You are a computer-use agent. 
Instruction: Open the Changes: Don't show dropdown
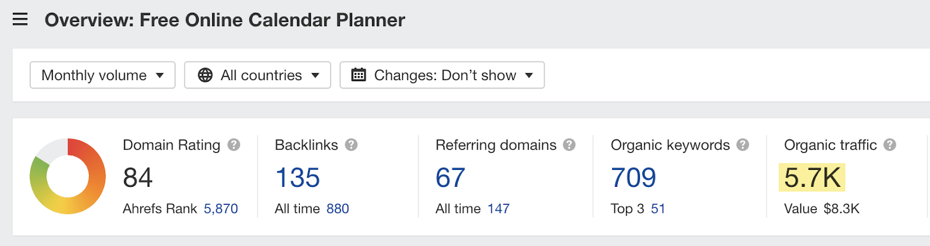(442, 75)
